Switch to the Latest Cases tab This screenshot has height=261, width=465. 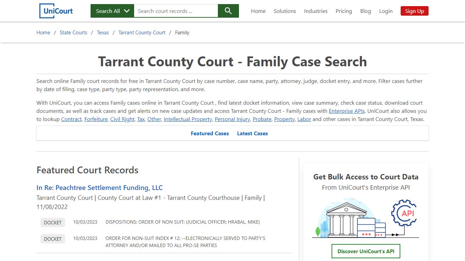[253, 134]
